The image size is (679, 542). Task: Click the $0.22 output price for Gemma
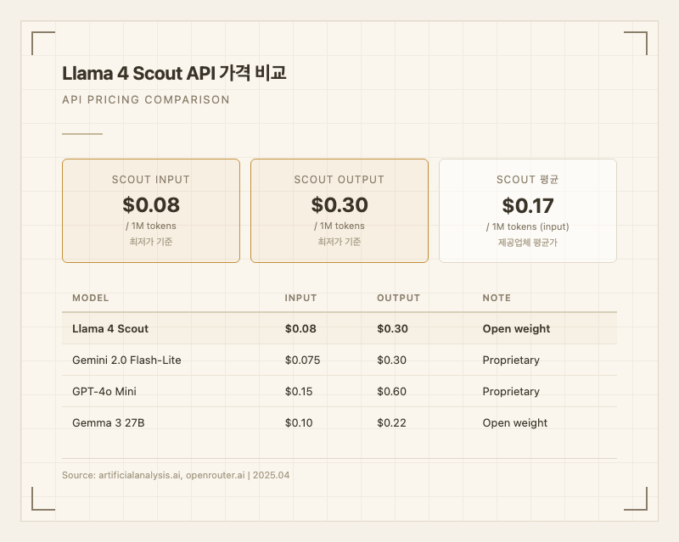391,422
